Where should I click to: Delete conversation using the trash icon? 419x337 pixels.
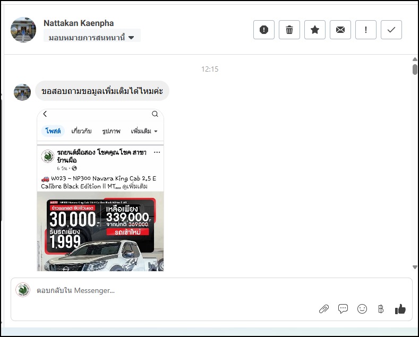(x=289, y=30)
